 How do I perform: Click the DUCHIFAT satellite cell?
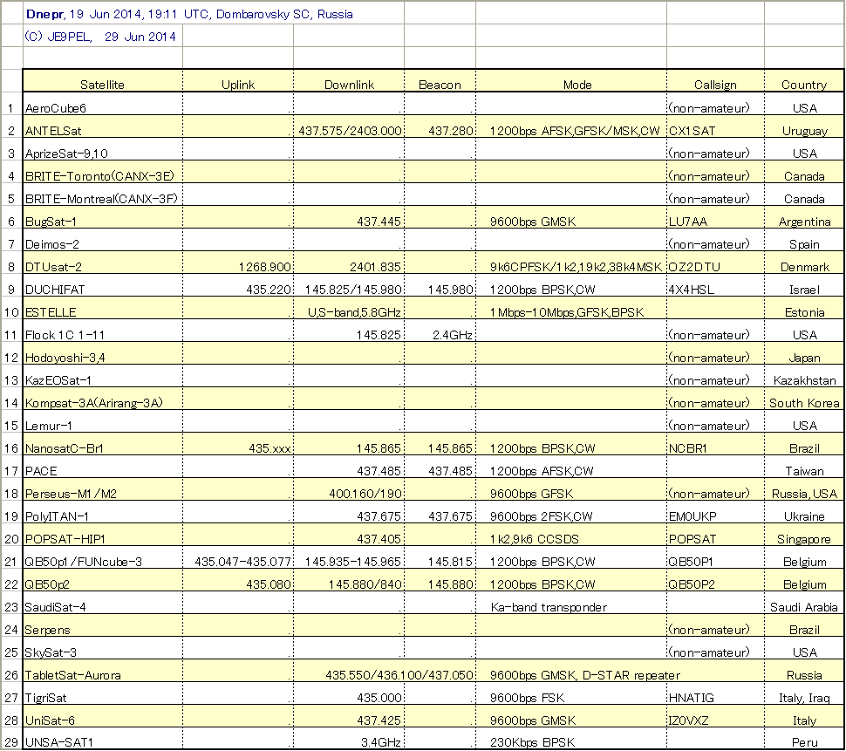(103, 285)
